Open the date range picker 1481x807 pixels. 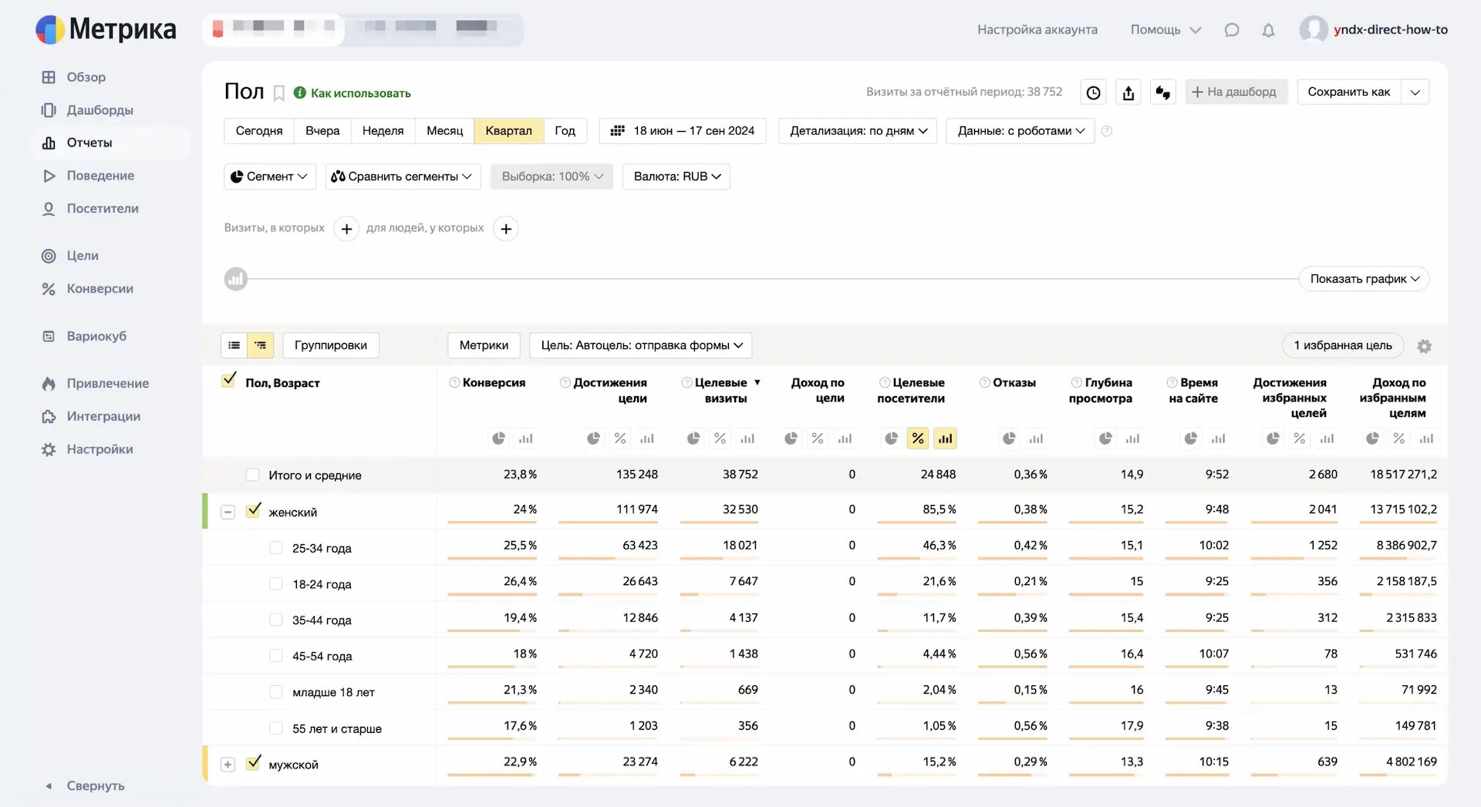pyautogui.click(x=683, y=131)
